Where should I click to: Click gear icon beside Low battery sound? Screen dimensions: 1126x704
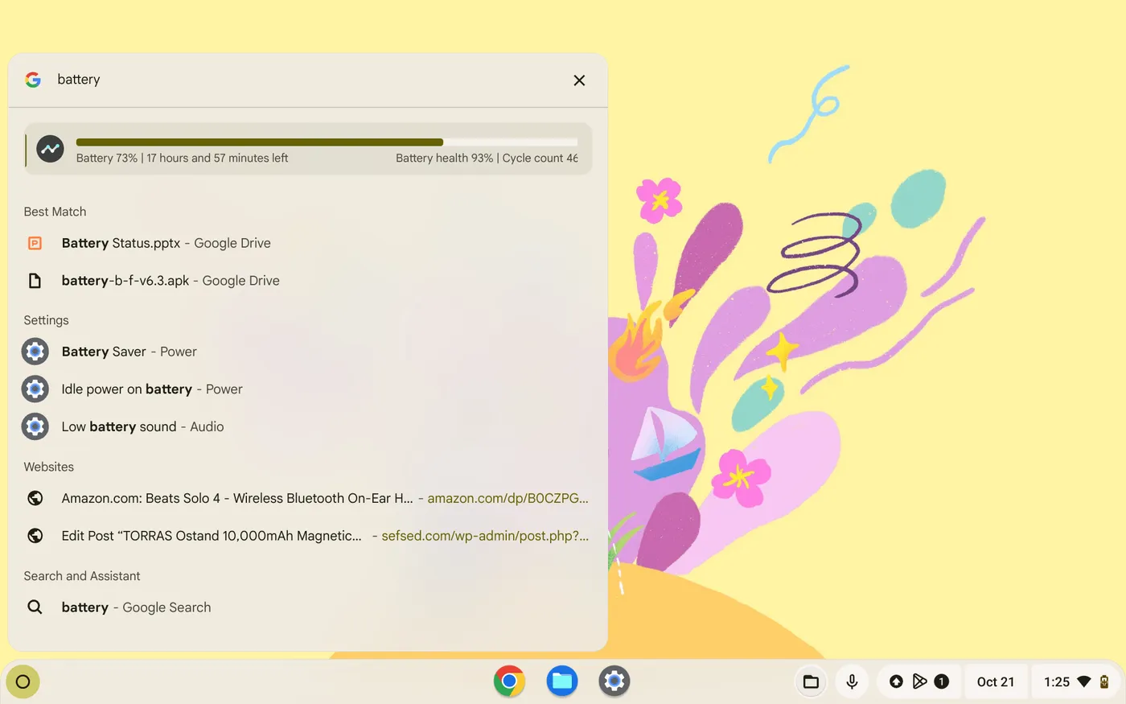[35, 426]
